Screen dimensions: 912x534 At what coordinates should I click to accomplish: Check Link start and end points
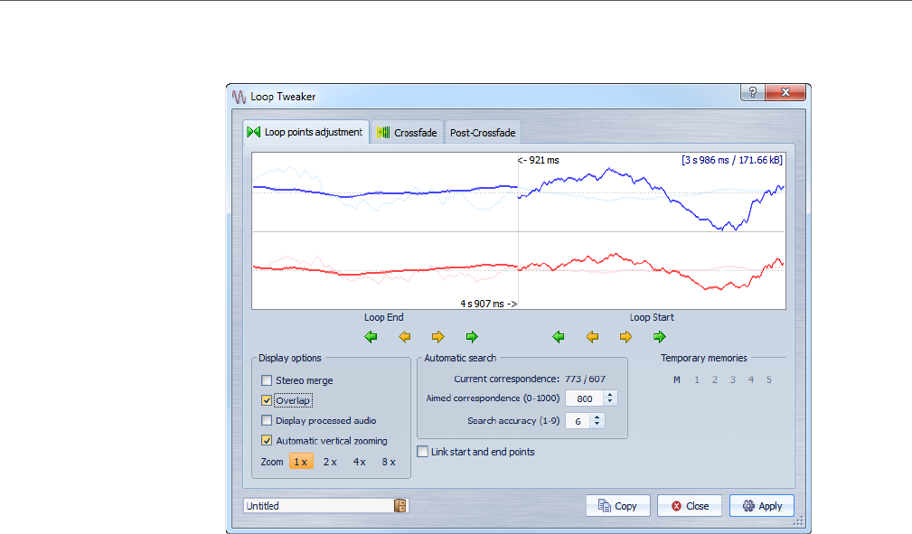tap(423, 452)
